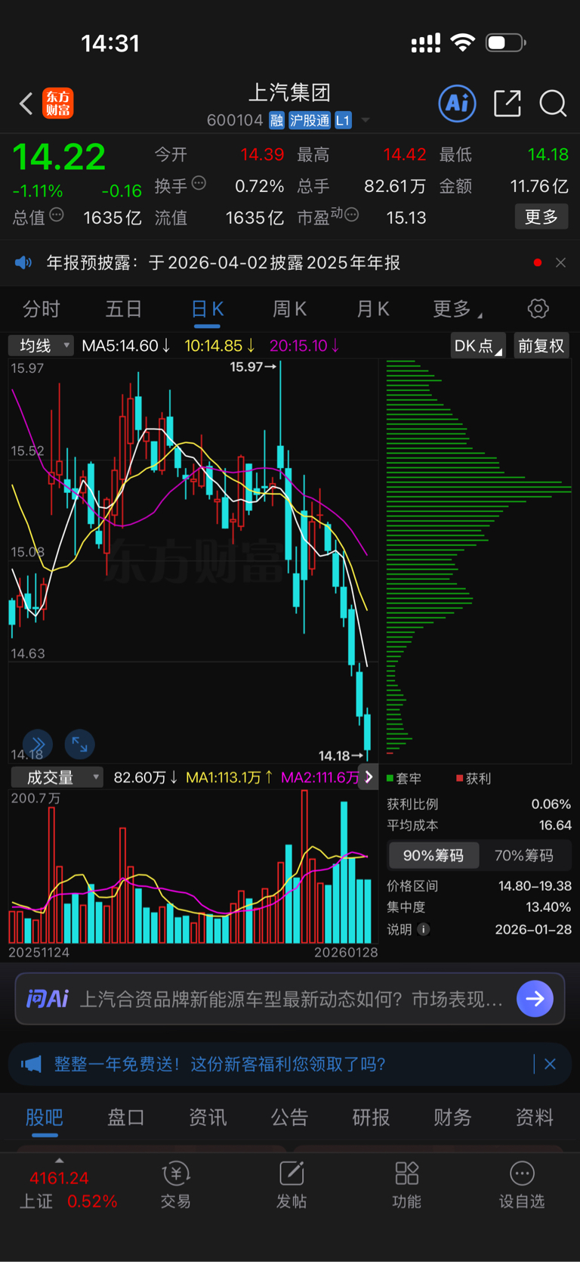580x1262 pixels.
Task: Open the 整整一年免费送 promo link
Action: (220, 1065)
